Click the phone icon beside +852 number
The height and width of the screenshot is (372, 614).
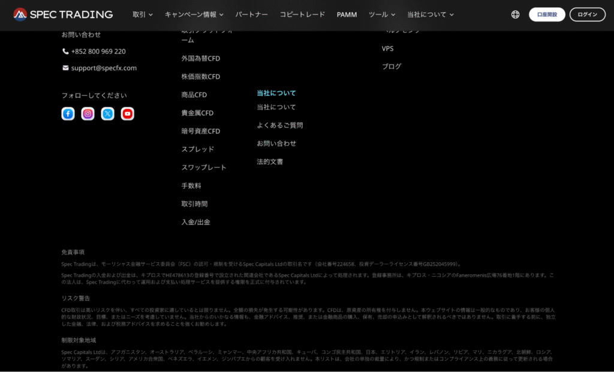click(65, 52)
